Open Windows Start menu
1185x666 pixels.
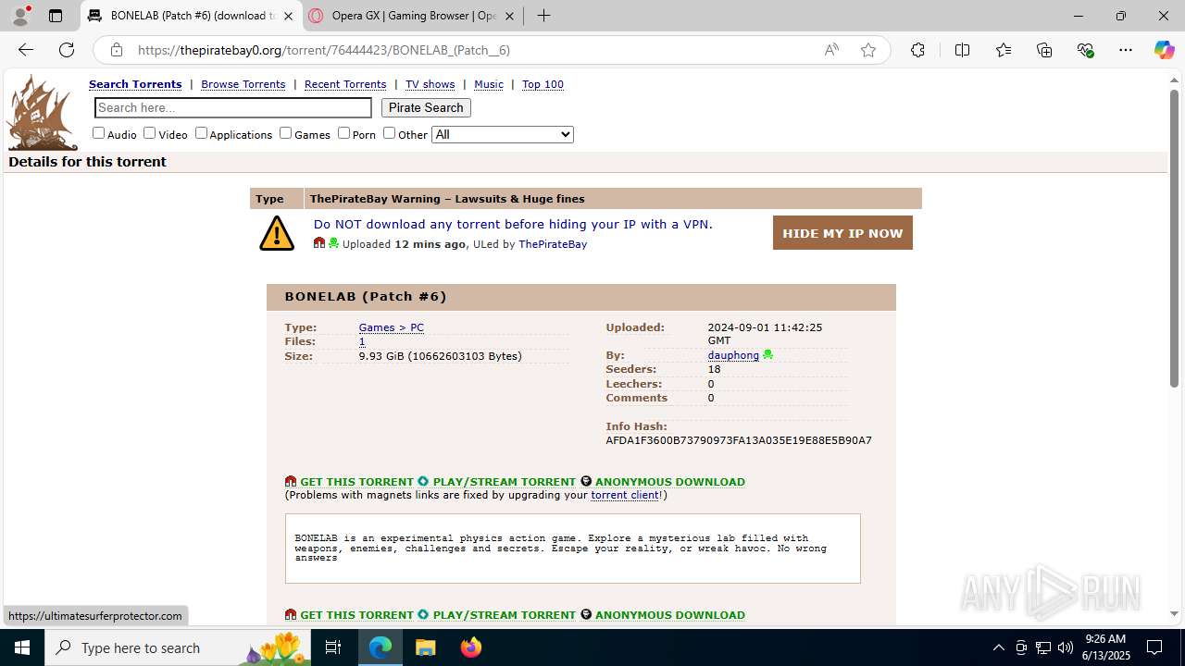(x=22, y=647)
